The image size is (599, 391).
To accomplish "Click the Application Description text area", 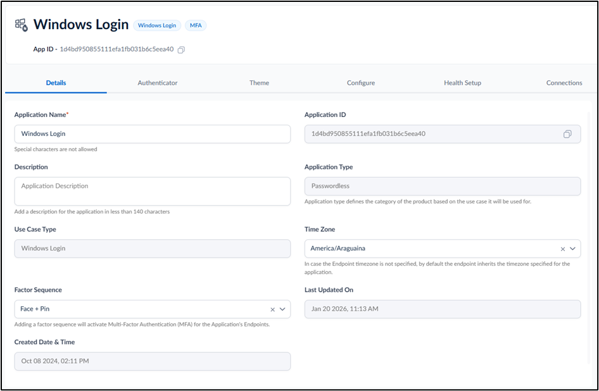I will (153, 191).
